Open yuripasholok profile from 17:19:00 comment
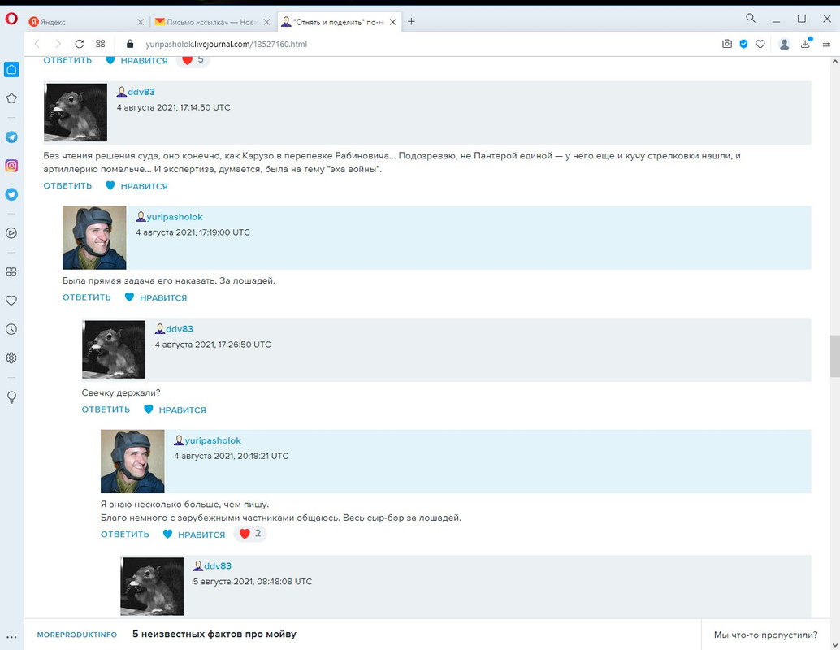 click(x=175, y=217)
